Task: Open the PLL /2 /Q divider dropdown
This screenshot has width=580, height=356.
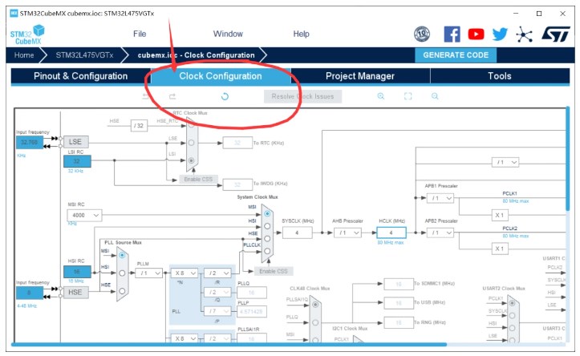Action: [217, 292]
